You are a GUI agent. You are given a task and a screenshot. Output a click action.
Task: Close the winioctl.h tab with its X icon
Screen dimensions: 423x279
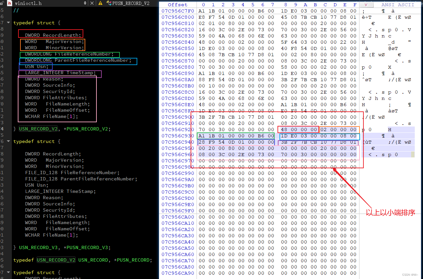click(92, 3)
